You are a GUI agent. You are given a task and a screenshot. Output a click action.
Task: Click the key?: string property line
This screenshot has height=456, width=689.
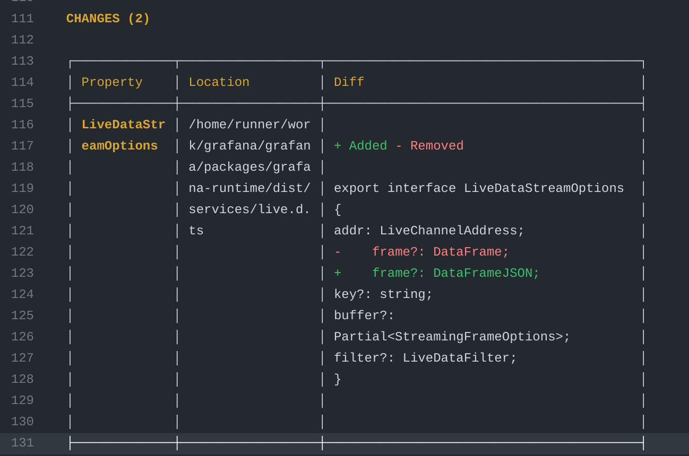click(382, 294)
